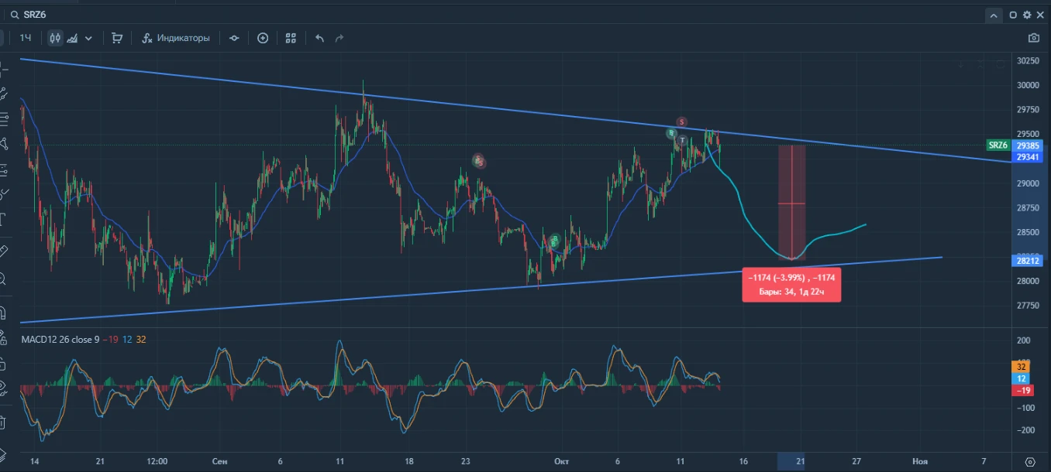Open time axis settings icon at bottom right

pyautogui.click(x=1029, y=461)
